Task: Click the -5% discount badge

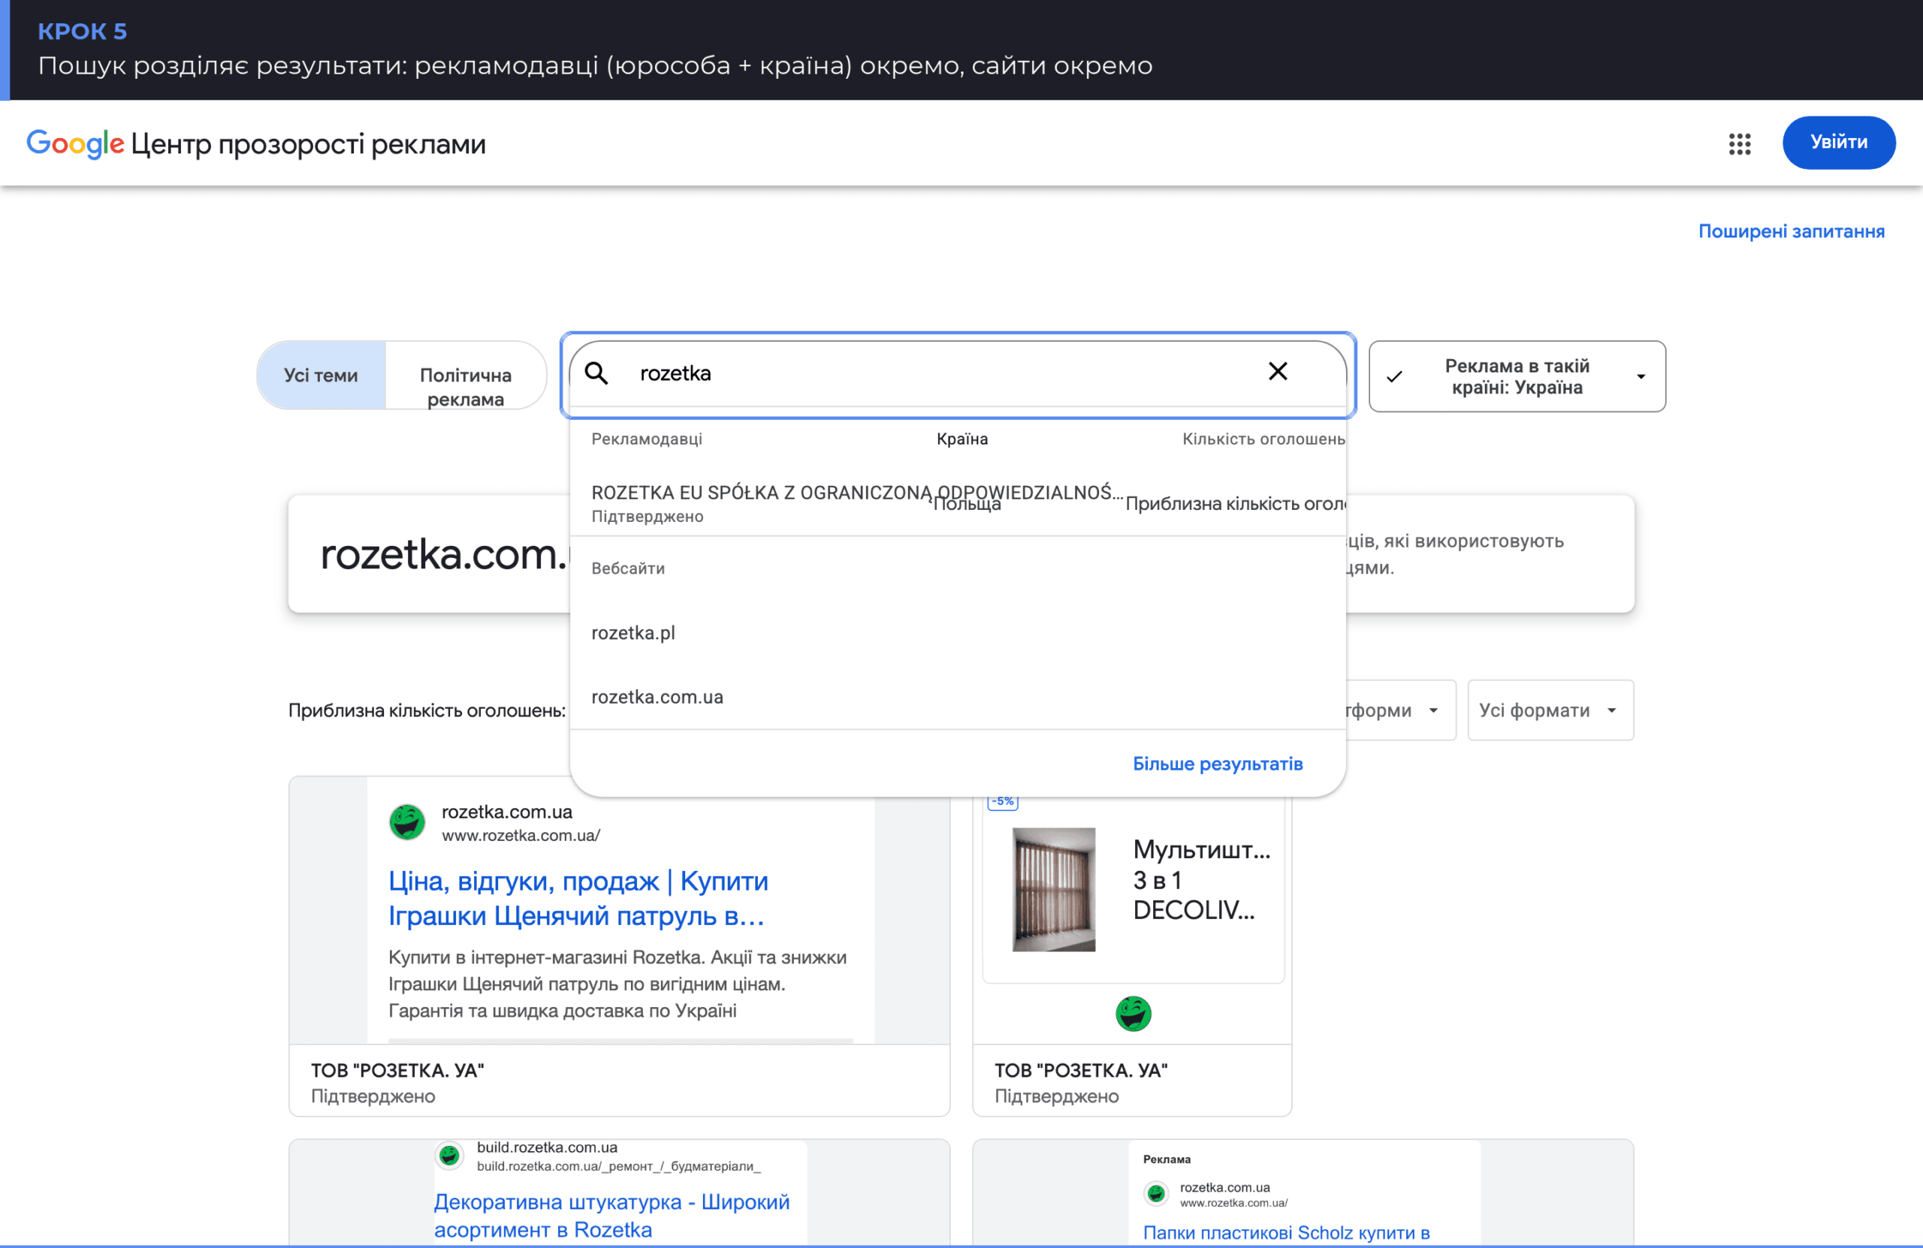Action: (x=1003, y=801)
